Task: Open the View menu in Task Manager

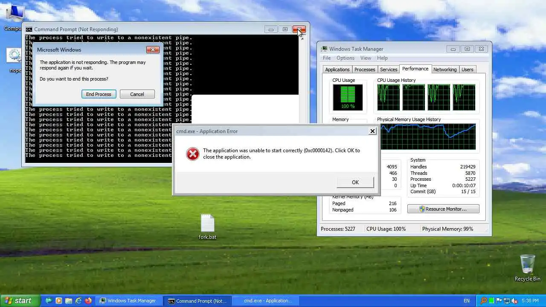Action: pos(366,58)
